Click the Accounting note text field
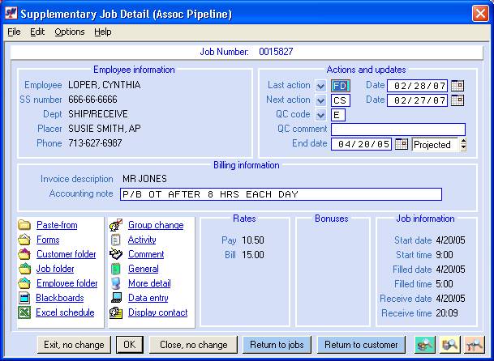Screen dimensions: 494x361 coord(281,194)
